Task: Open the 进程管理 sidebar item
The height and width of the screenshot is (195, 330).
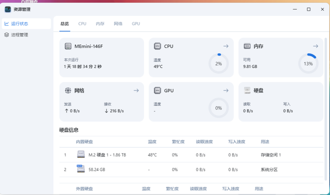Action: 26,35
